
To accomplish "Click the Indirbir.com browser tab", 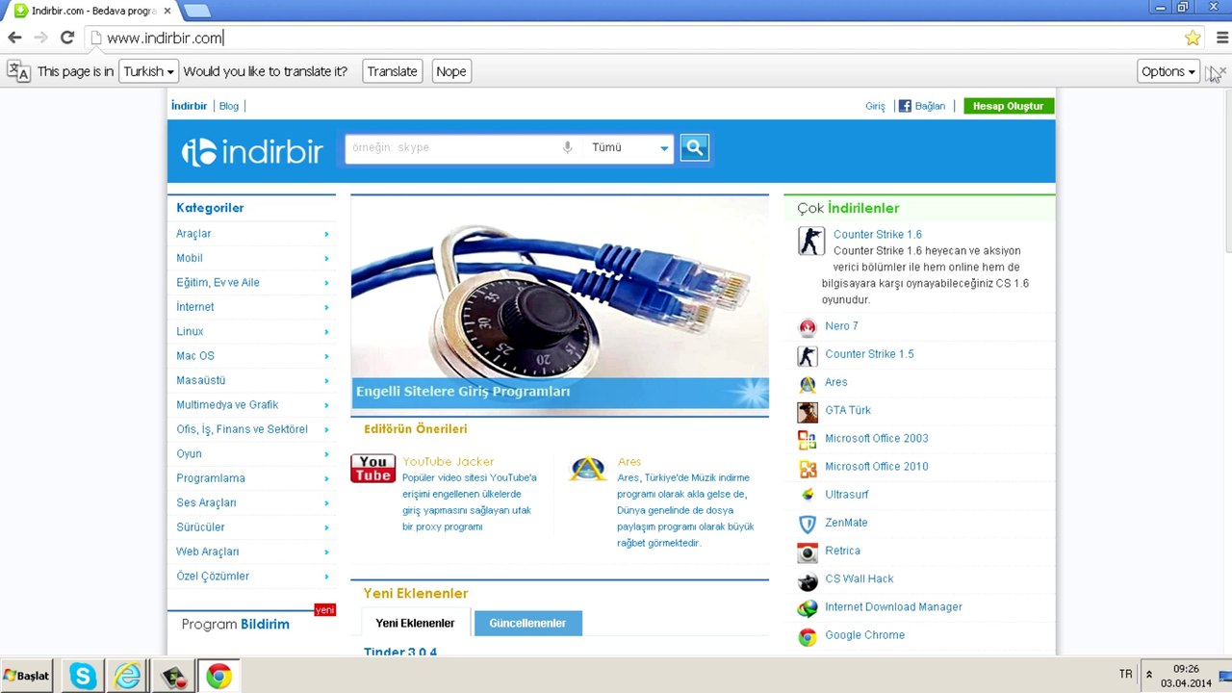I will tap(92, 11).
